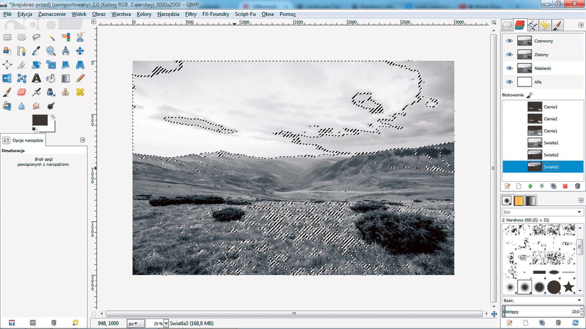Open the Script-Fu menu
Screen dimensions: 586x329
tap(245, 14)
